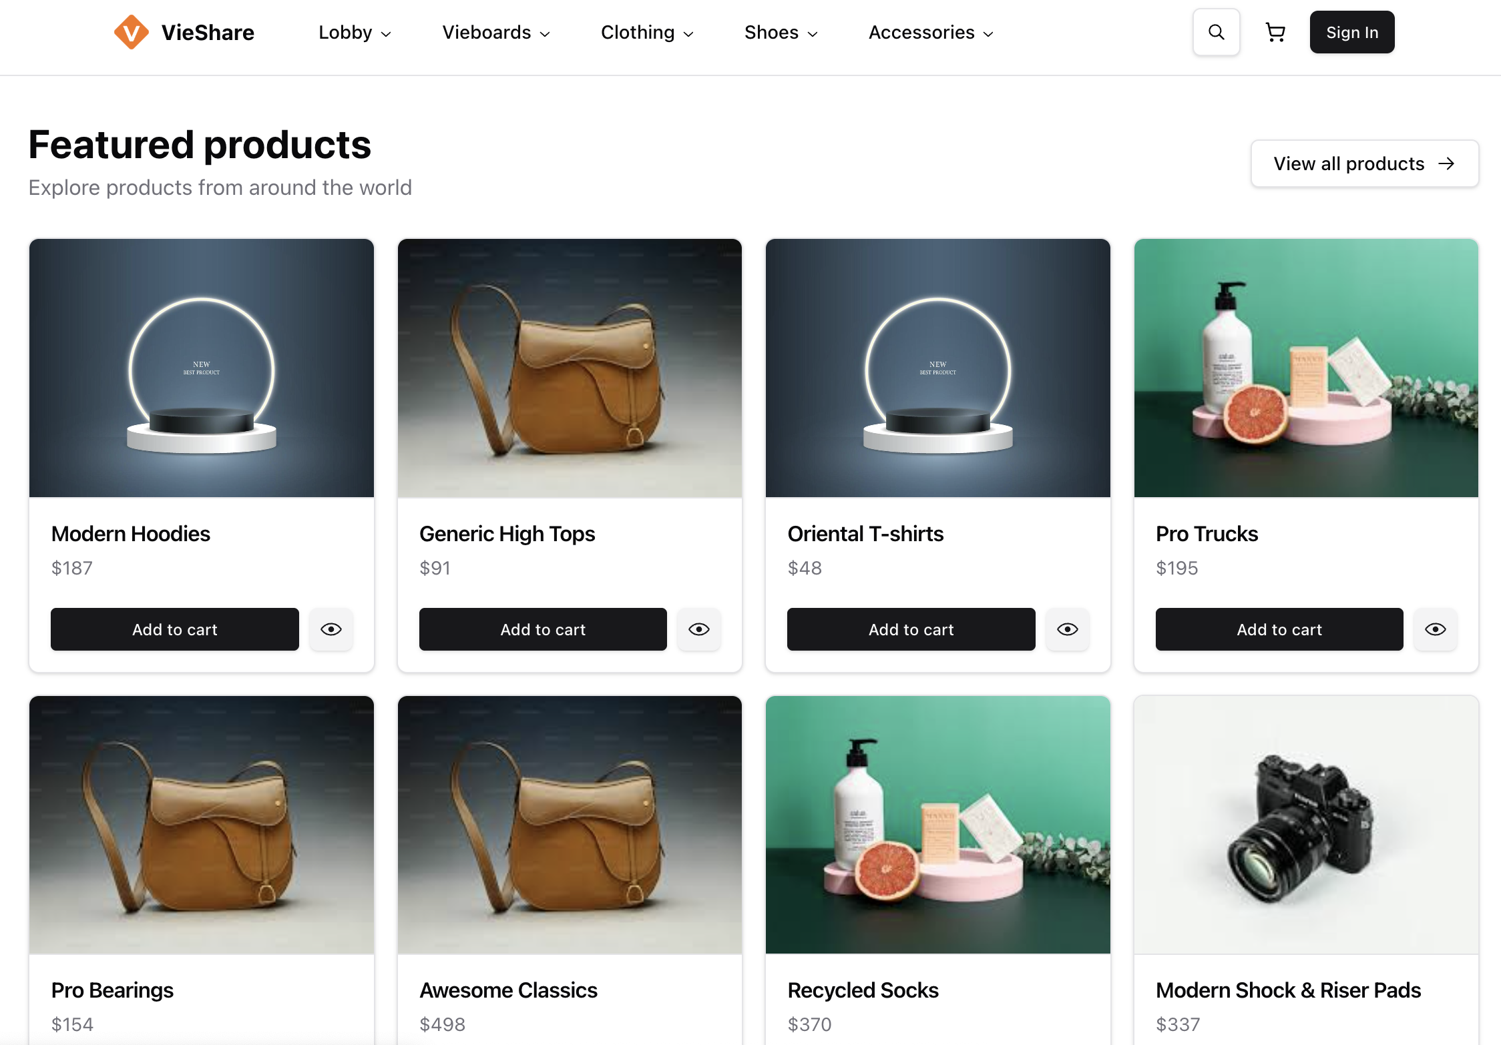Preview Pro Trucks with eye icon
Viewport: 1501px width, 1045px height.
1435,629
